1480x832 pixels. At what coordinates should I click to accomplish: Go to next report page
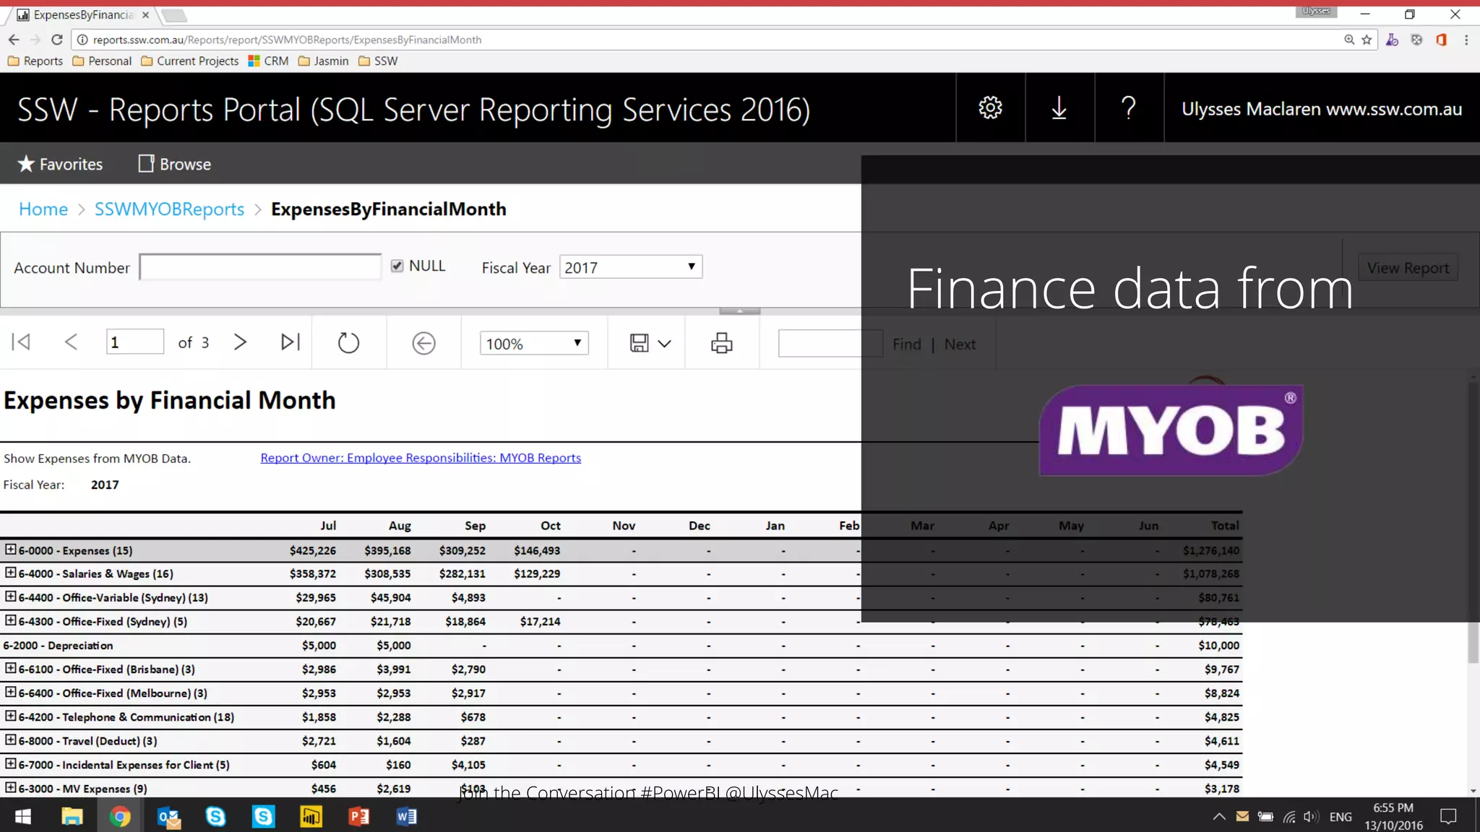[240, 342]
